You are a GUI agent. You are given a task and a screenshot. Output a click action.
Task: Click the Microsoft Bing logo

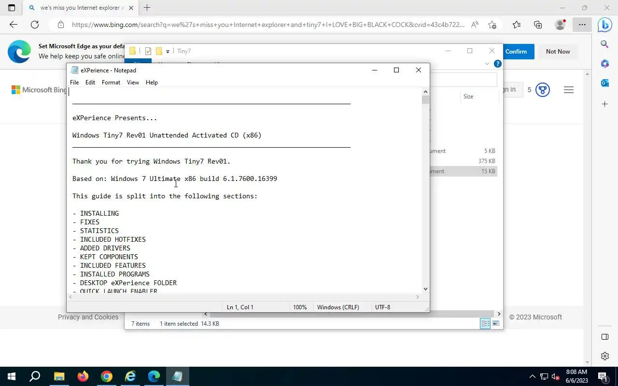tap(39, 90)
